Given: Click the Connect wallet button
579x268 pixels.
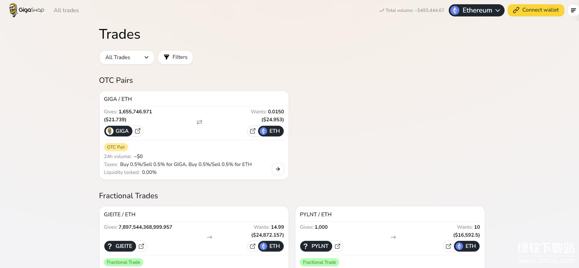Looking at the screenshot, I should (x=536, y=10).
